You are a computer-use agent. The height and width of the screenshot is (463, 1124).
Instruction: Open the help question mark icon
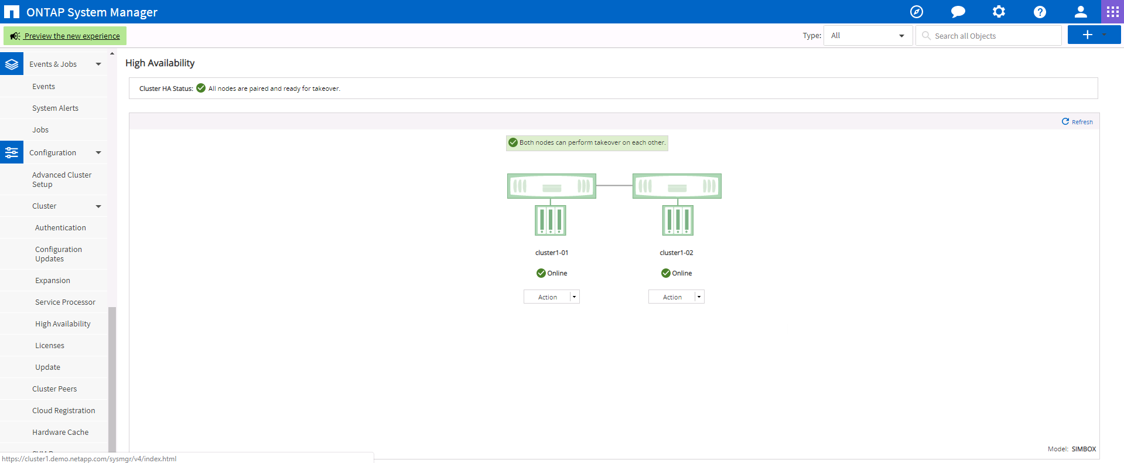[1040, 12]
